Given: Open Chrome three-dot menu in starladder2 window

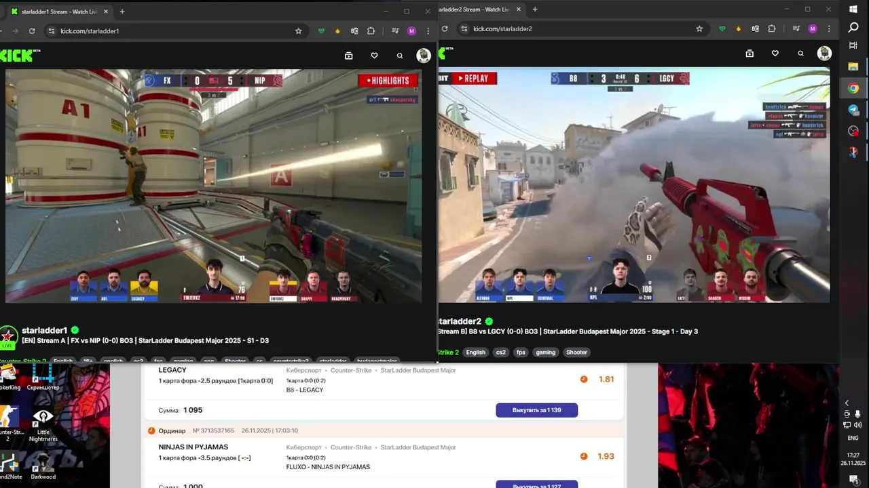Looking at the screenshot, I should point(829,28).
